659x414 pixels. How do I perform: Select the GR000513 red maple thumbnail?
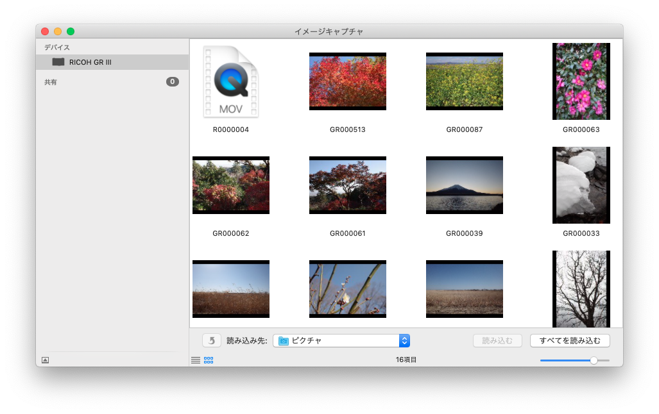pos(348,81)
